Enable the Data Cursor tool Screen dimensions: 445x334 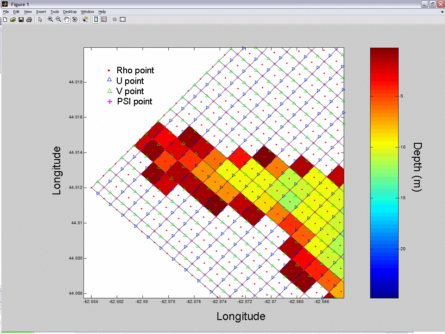[85, 19]
